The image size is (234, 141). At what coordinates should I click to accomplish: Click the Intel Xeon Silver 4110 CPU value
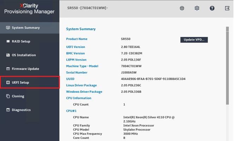coord(149,119)
